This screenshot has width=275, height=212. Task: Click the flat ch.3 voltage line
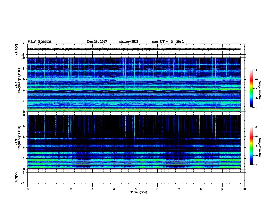(134, 178)
